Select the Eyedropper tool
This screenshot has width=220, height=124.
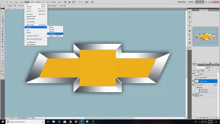tap(2, 25)
